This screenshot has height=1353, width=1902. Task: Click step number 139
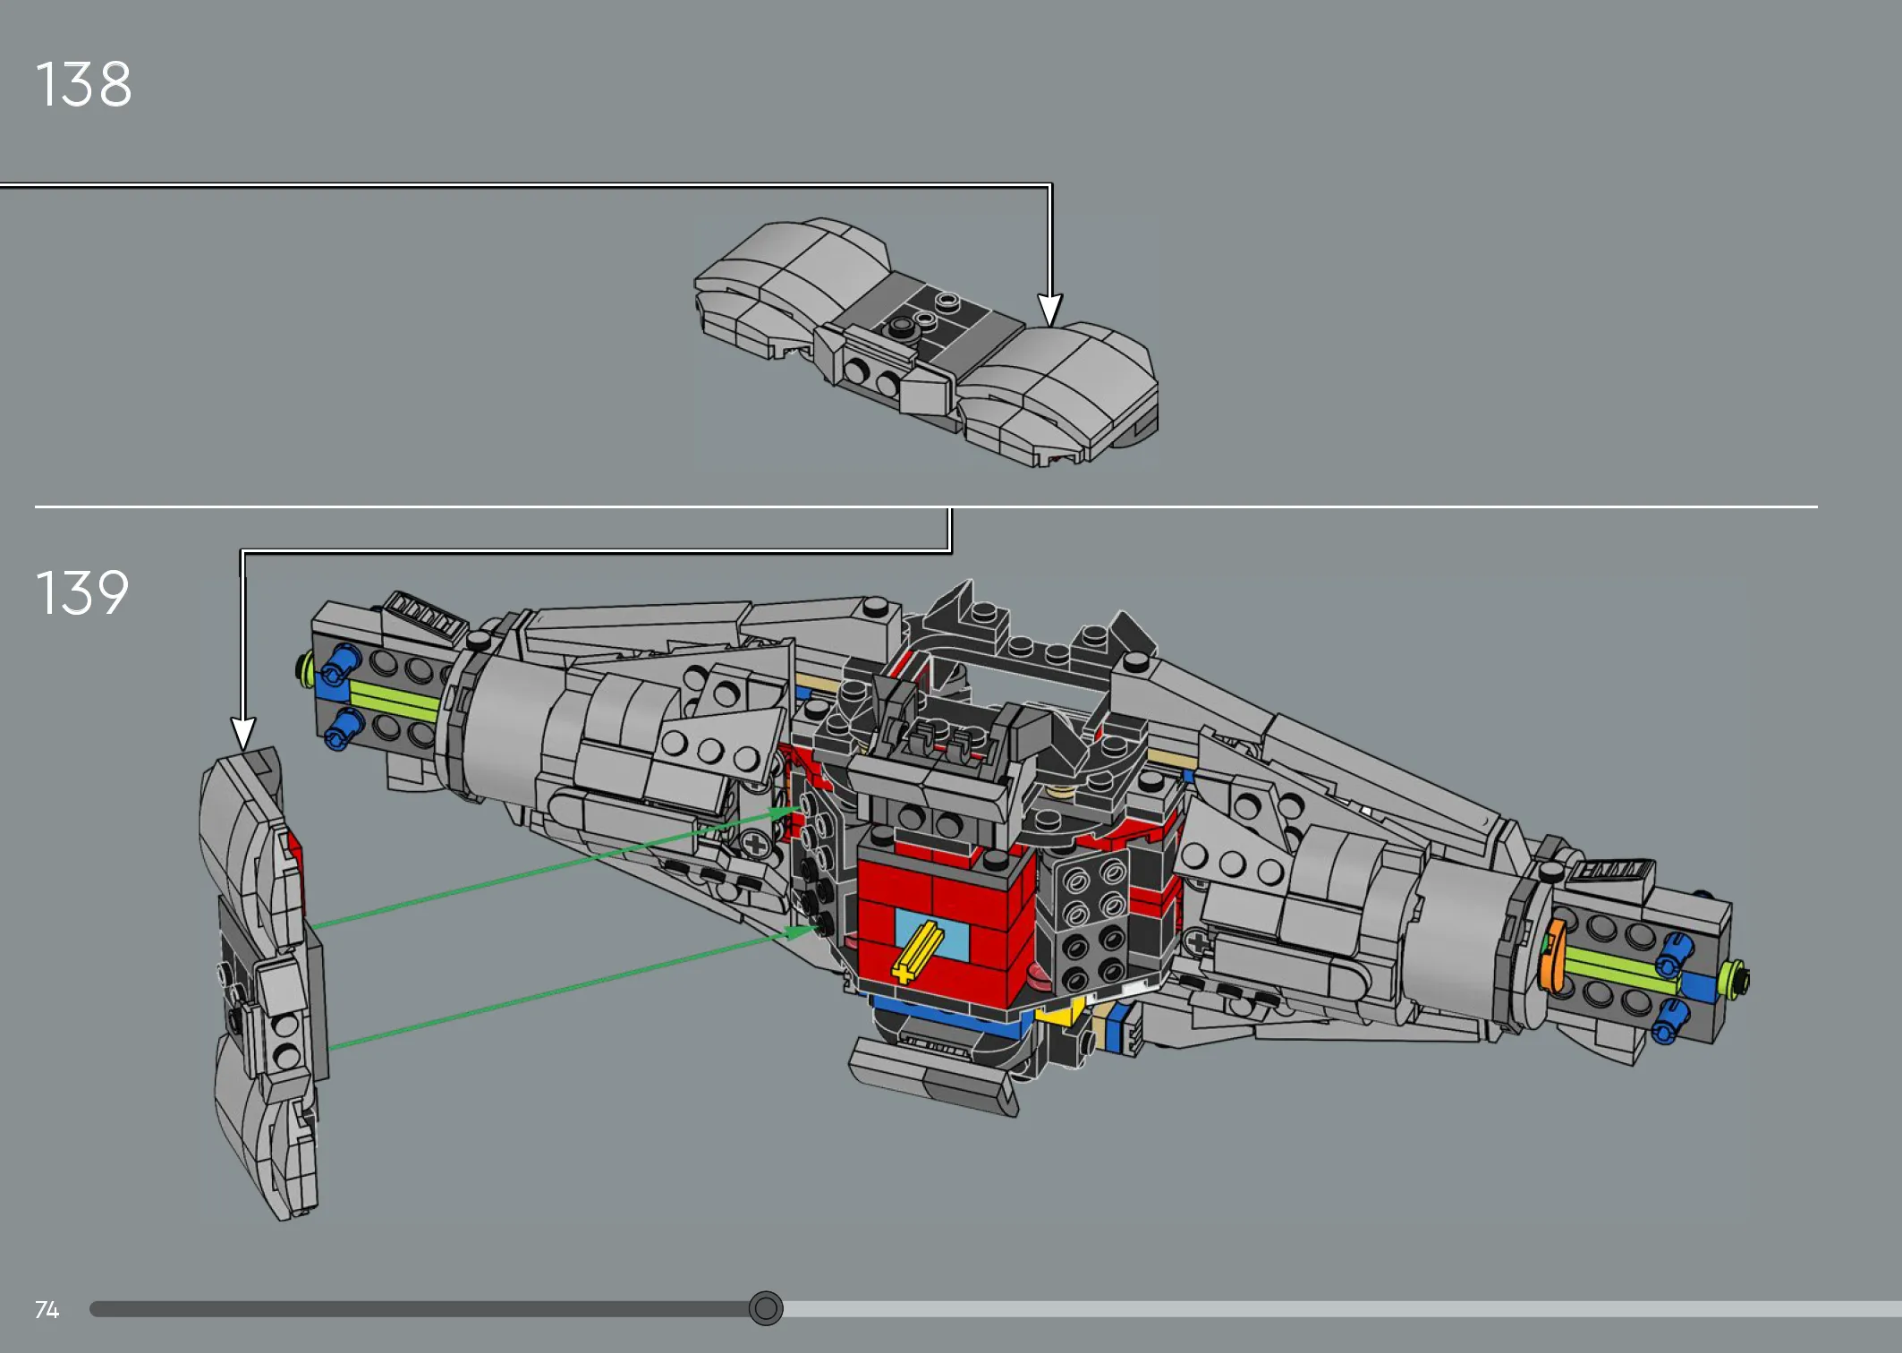click(82, 592)
